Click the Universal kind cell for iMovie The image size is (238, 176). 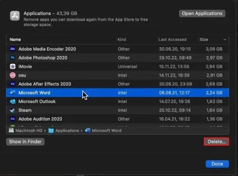128,66
